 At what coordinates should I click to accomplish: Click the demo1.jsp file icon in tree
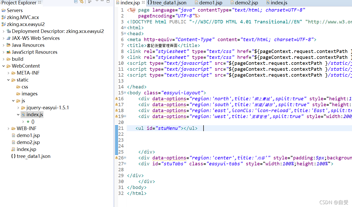tap(13, 136)
